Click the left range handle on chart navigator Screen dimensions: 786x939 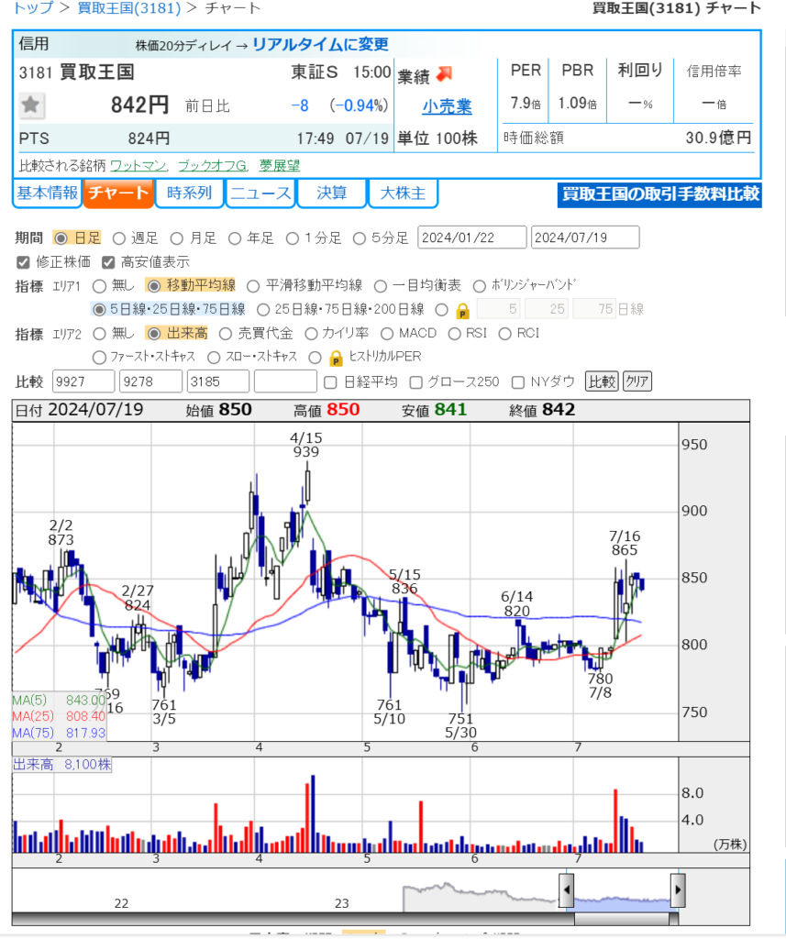[567, 889]
